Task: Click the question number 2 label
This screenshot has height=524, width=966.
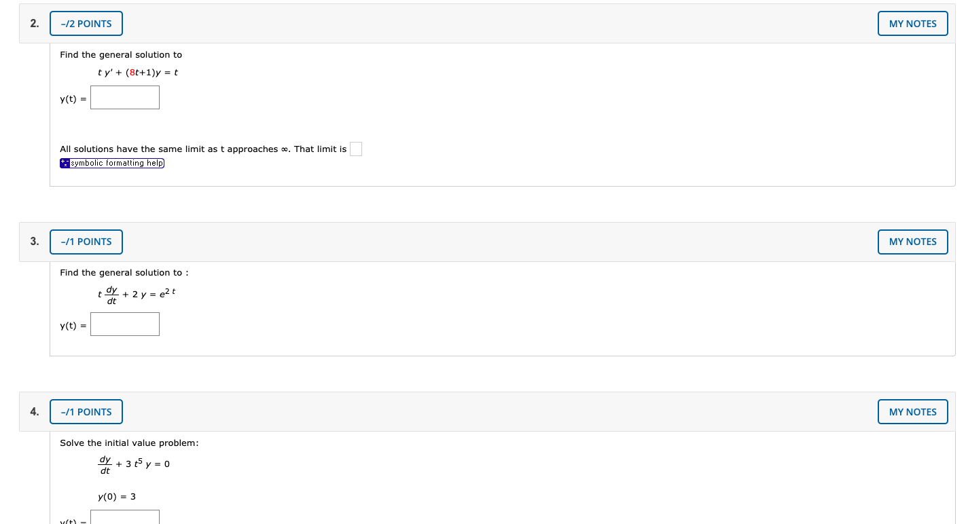Action: [x=35, y=23]
